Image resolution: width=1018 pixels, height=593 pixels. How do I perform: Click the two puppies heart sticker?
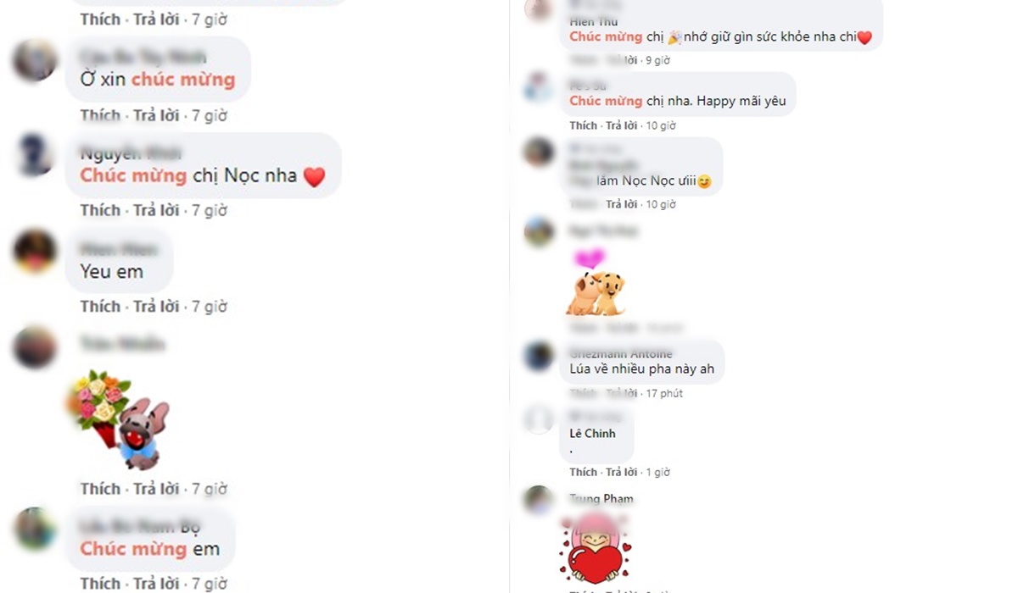(x=596, y=284)
